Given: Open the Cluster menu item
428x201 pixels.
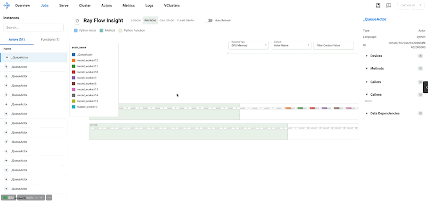Looking at the screenshot, I should coord(85,5).
